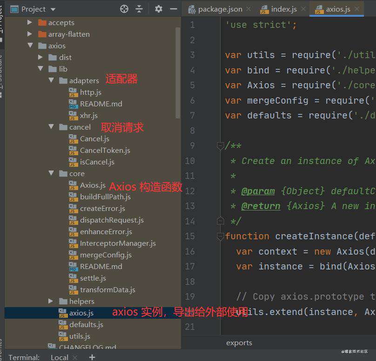Click exports breadcrumb at editor bottom
This screenshot has height=361, width=376.
point(239,343)
